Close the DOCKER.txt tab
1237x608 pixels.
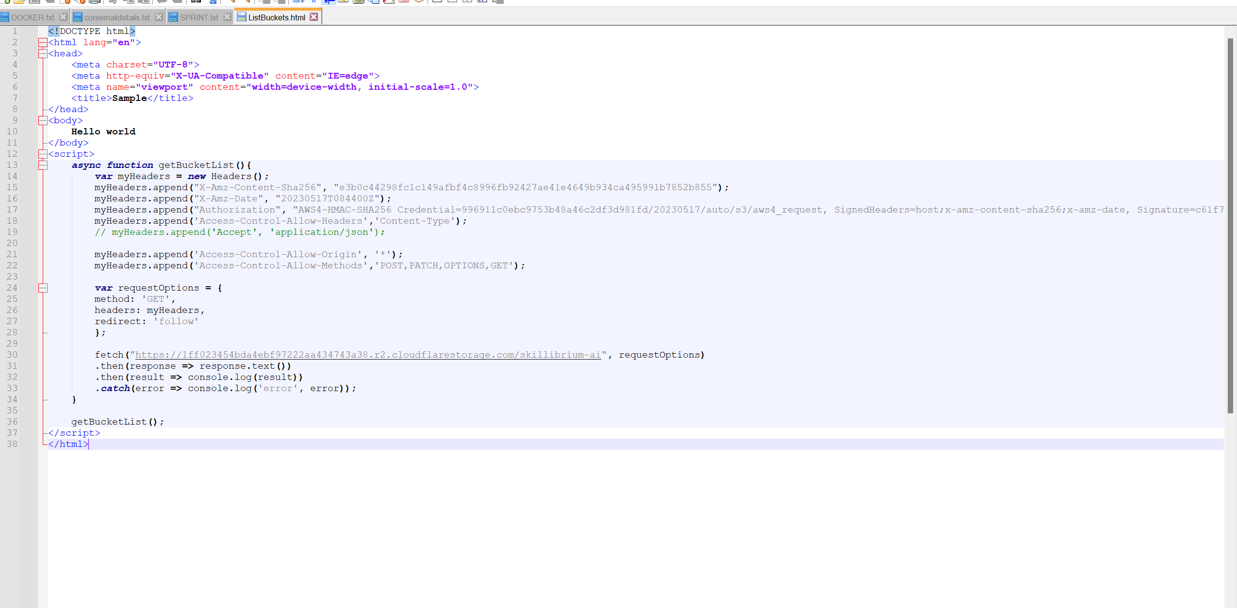63,17
